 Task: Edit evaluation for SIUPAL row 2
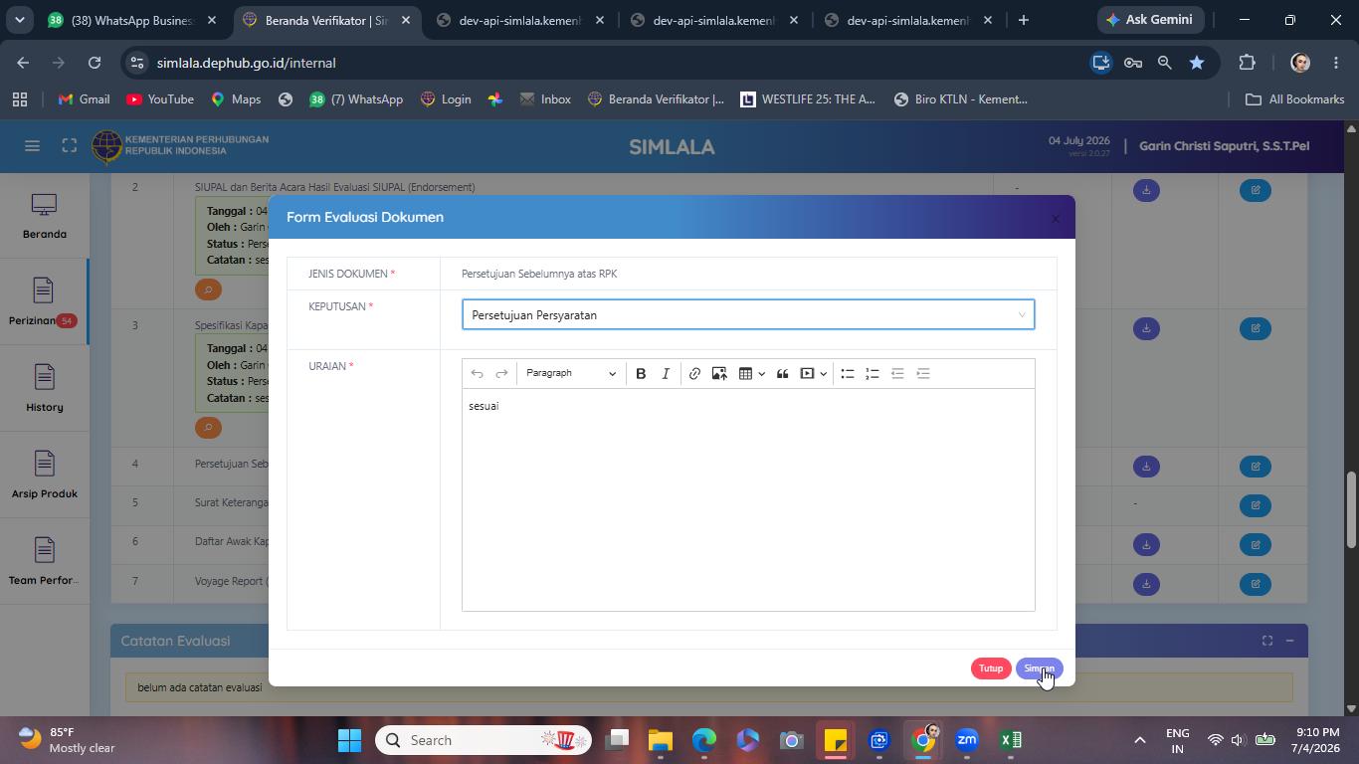click(x=1256, y=190)
